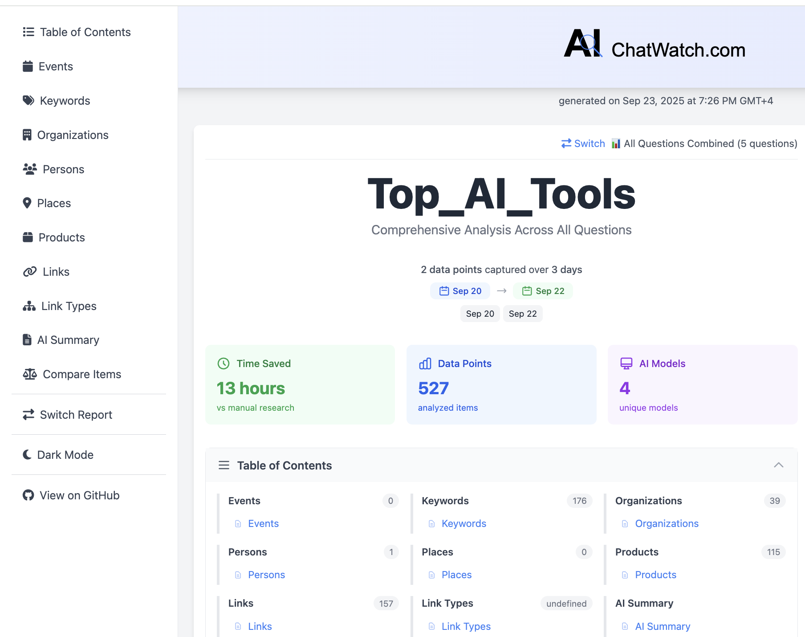
Task: Click the map pin icon for Places
Action: [x=27, y=203]
